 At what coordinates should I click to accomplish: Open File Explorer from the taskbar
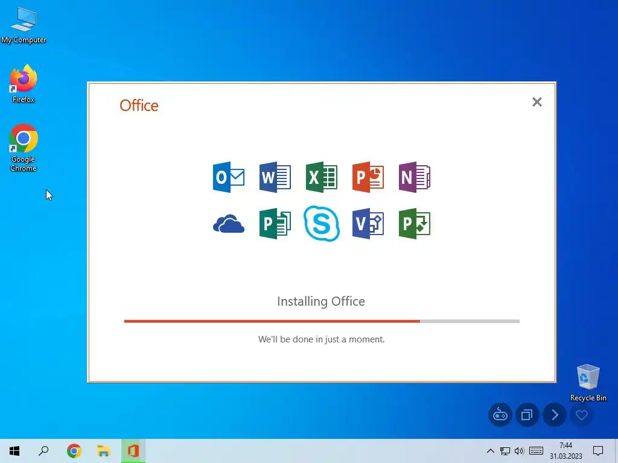[104, 451]
